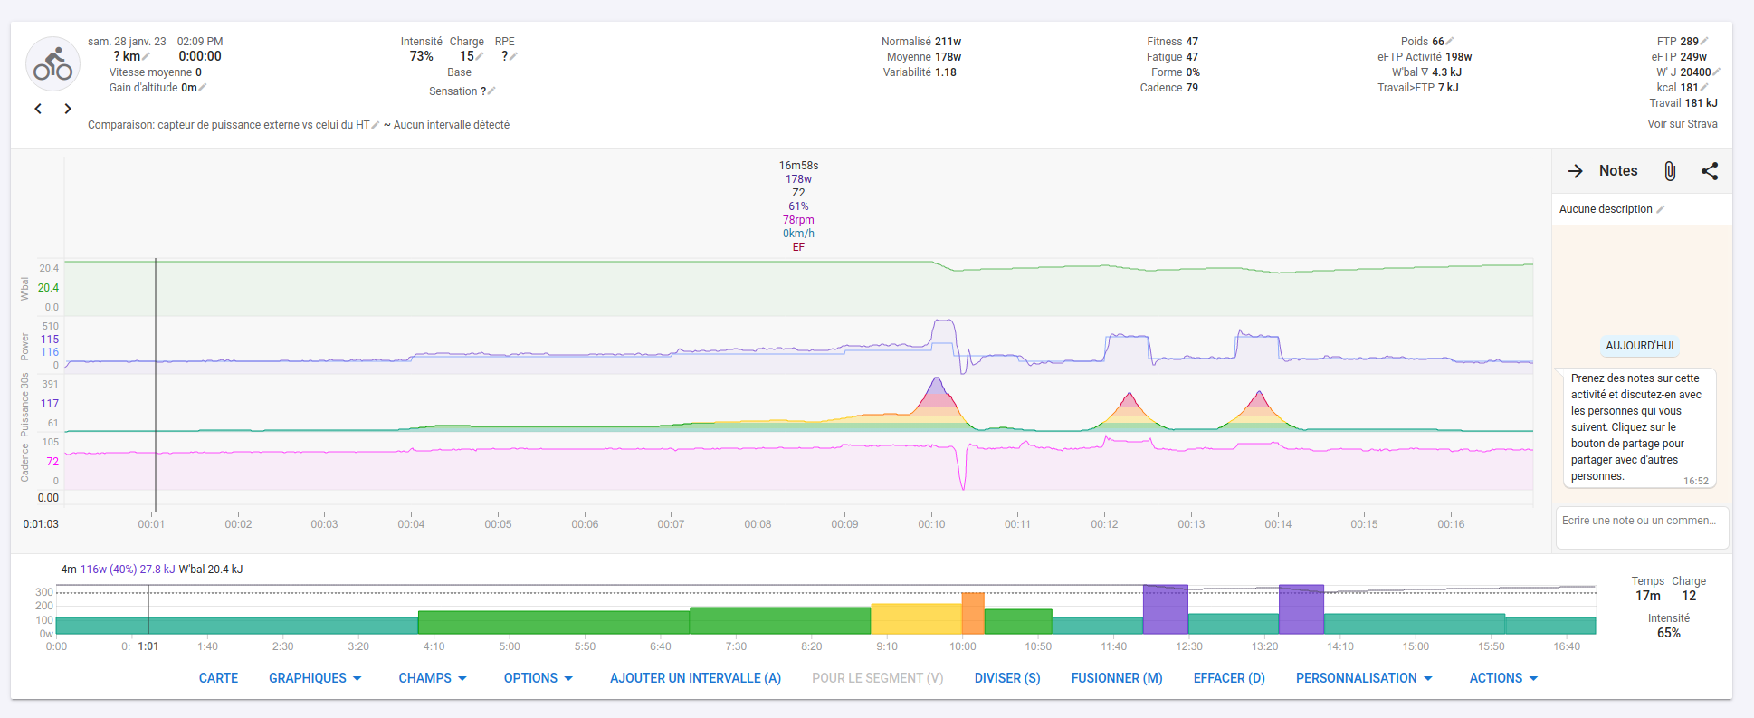
Task: Open the OPTIONS dropdown
Action: (x=539, y=678)
